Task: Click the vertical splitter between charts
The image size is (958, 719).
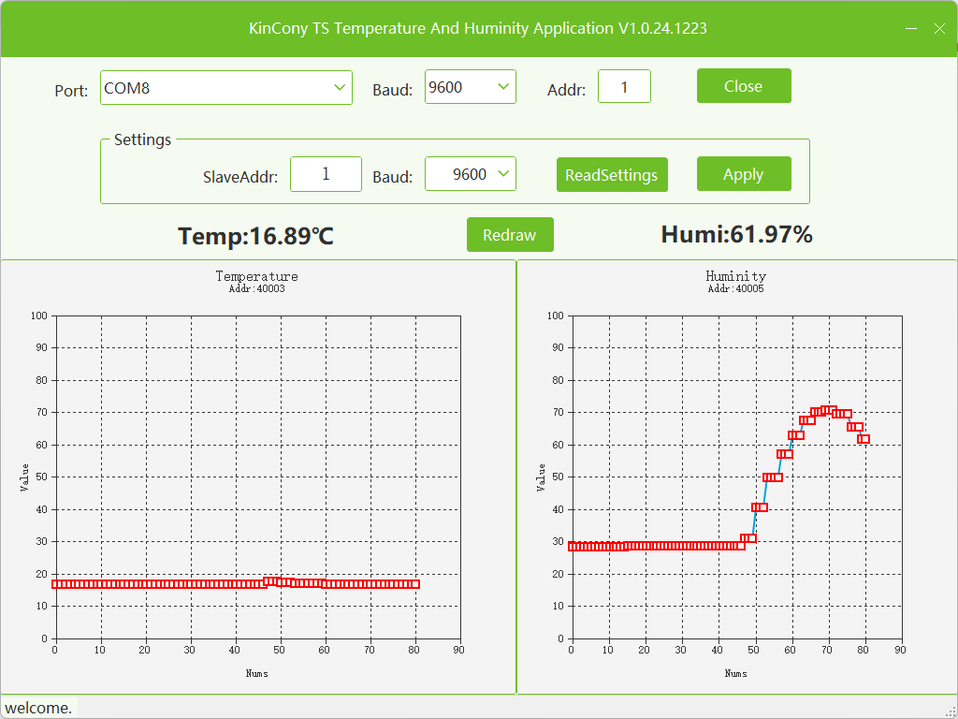Action: click(x=516, y=477)
